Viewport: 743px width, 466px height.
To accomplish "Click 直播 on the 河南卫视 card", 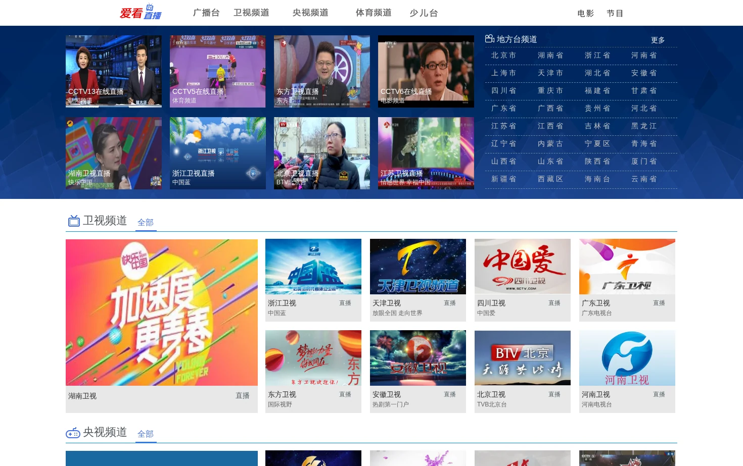I will point(659,394).
